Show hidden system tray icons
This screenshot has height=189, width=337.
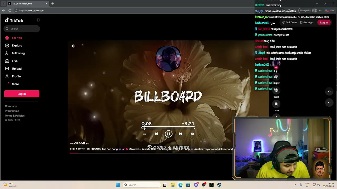pyautogui.click(x=295, y=185)
